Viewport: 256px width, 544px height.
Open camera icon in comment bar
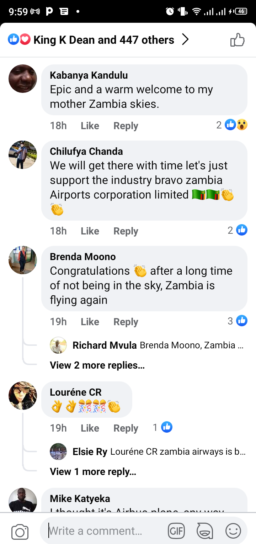click(20, 532)
